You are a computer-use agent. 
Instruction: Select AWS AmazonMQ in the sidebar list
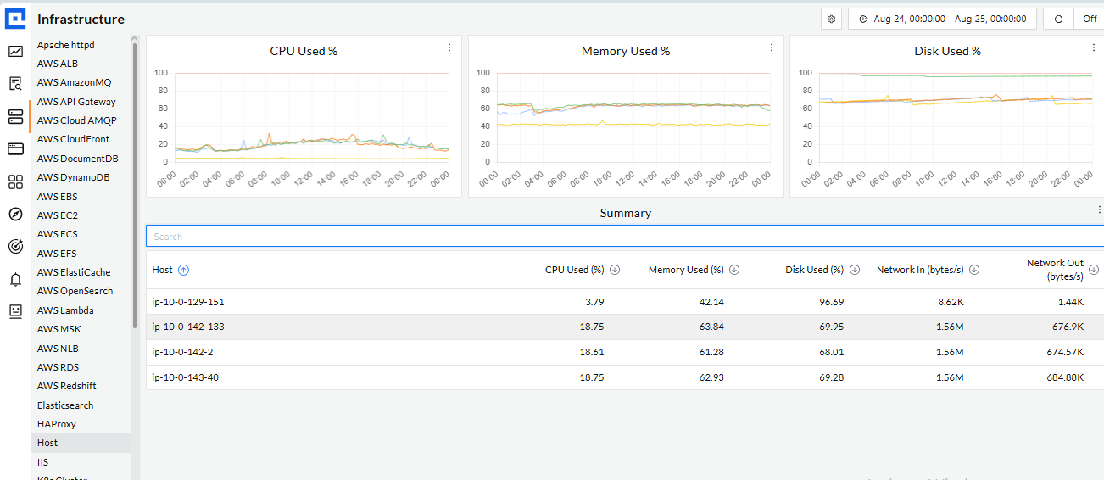(75, 82)
